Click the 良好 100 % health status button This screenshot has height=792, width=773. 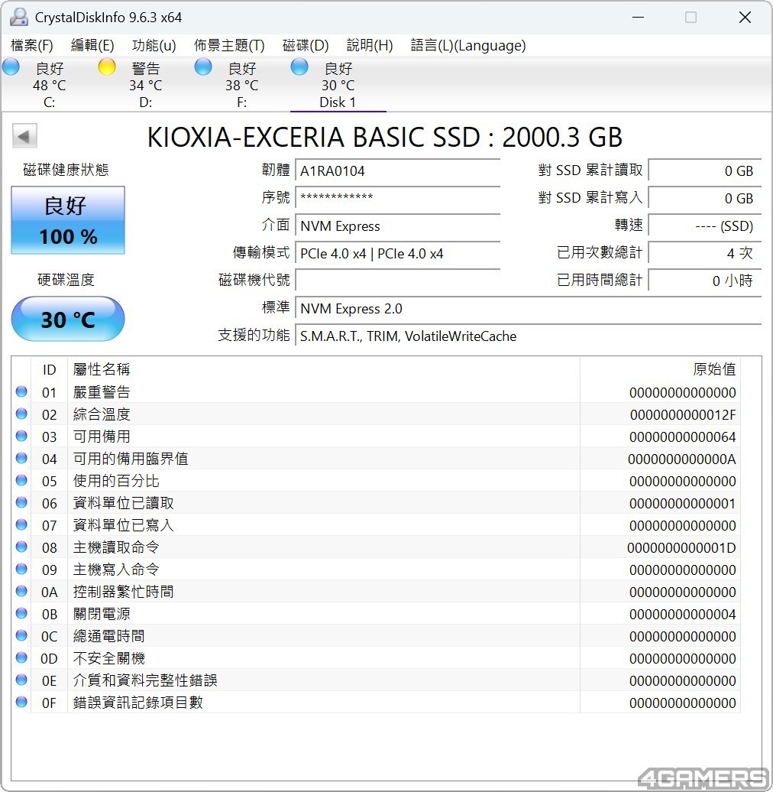click(68, 221)
